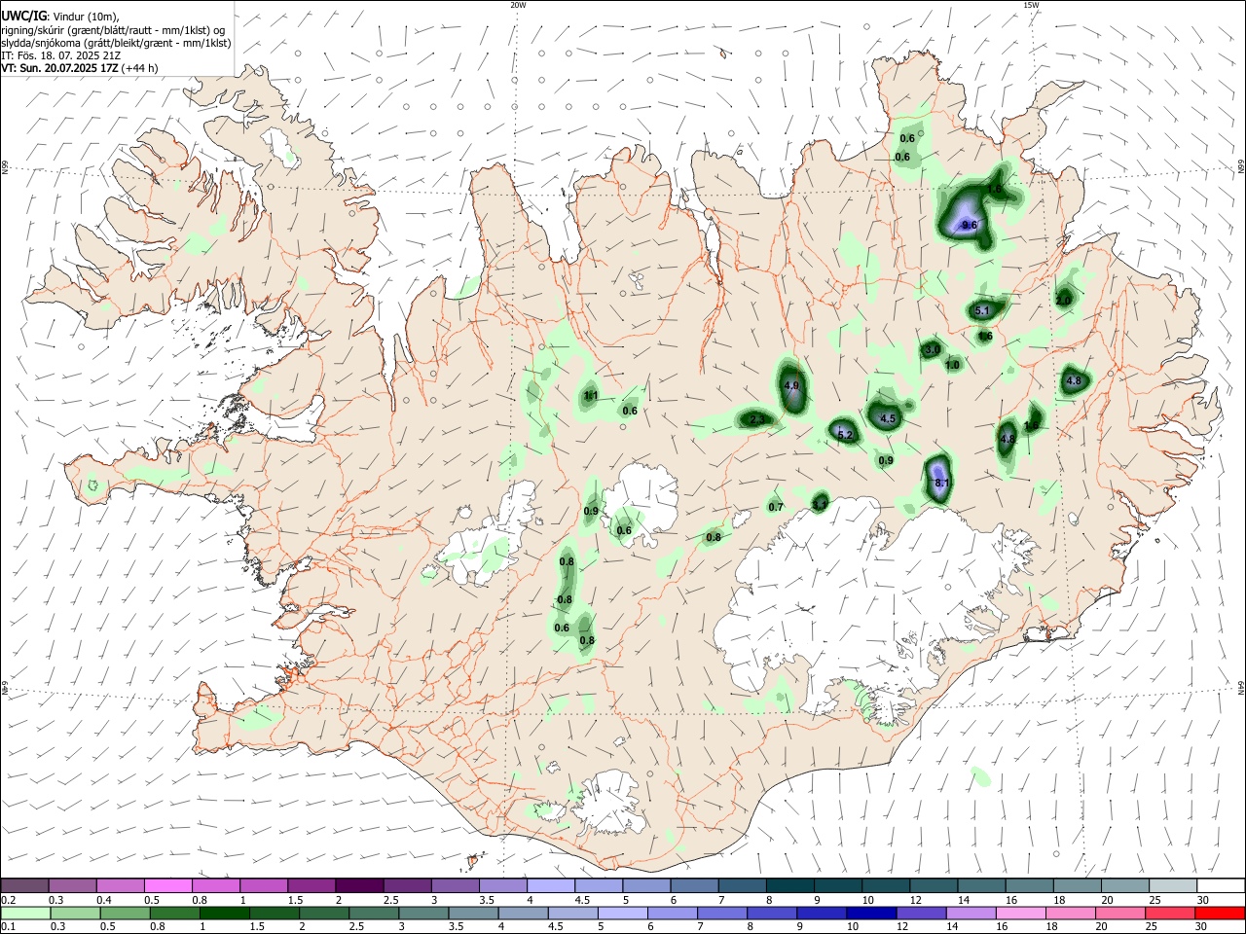Select the bright magenta 0.5–0.8 snow legend swatch
1246x934 pixels.
[x=168, y=885]
